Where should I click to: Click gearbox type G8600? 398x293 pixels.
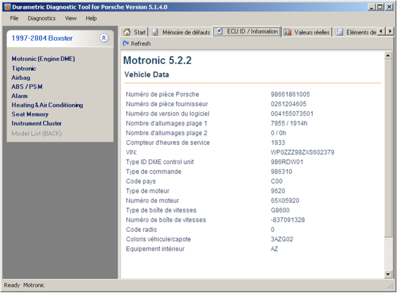click(280, 210)
